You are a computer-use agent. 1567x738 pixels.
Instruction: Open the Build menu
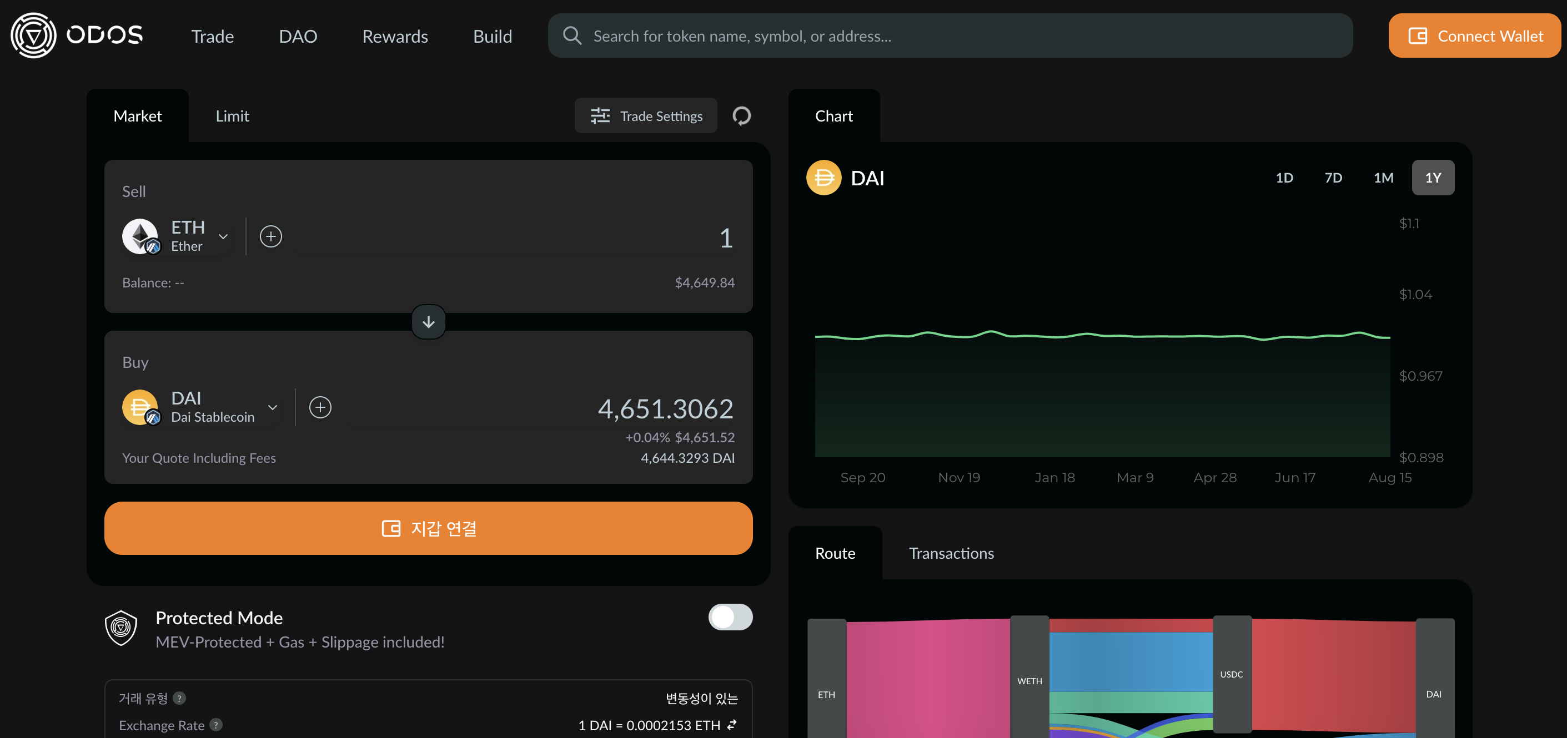tap(492, 37)
